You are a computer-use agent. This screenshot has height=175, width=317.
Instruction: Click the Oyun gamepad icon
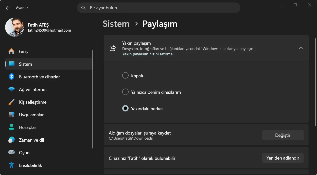11,152
